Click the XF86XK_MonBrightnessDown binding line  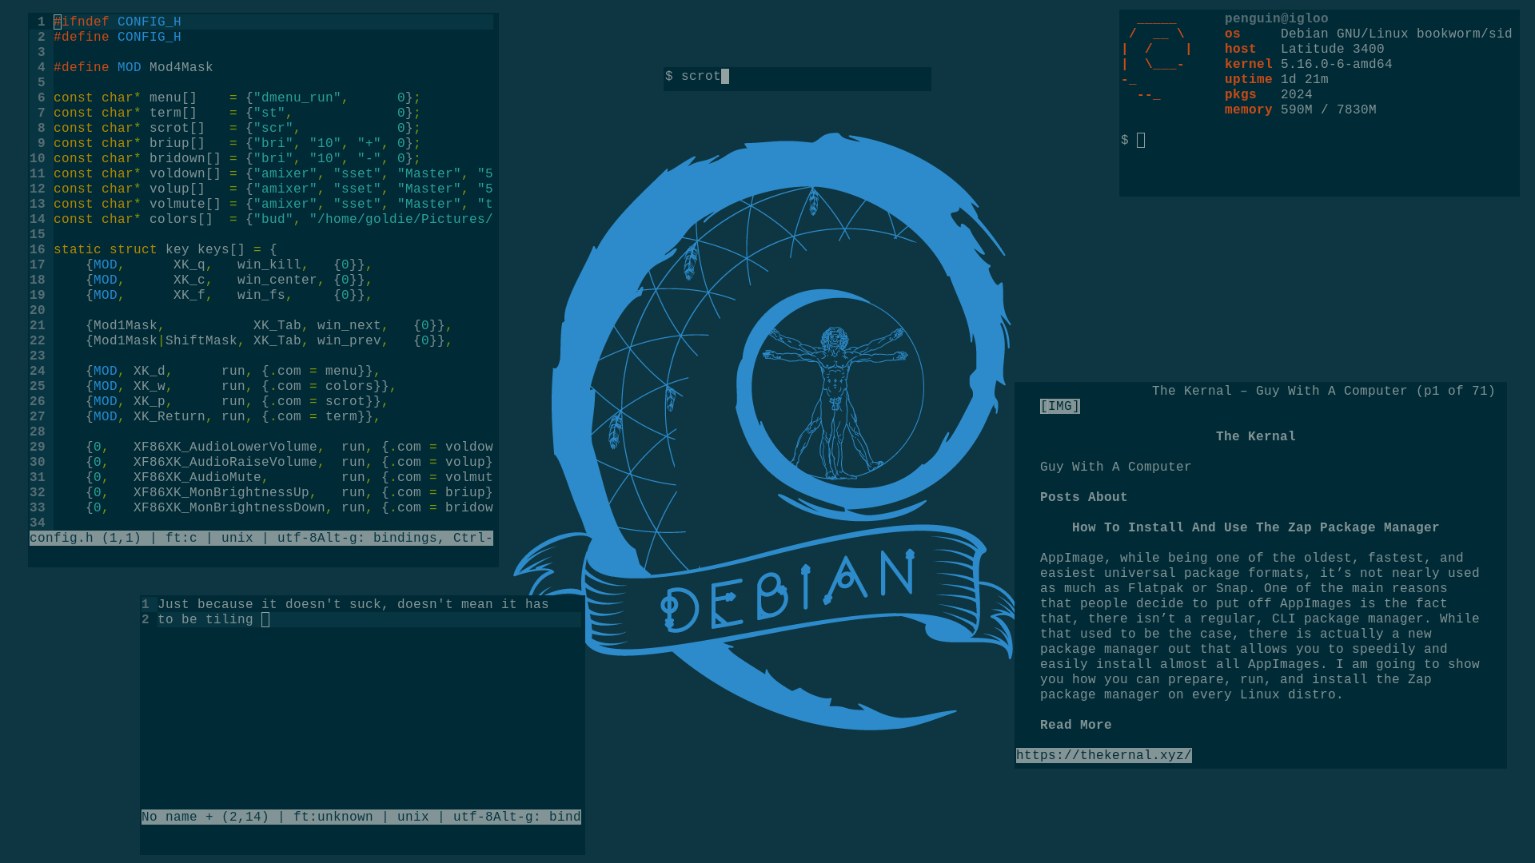[x=289, y=508]
